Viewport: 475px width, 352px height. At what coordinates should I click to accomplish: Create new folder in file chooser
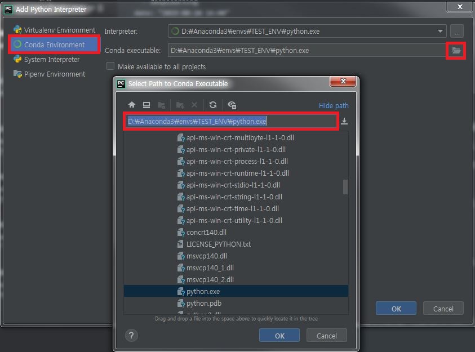point(180,105)
